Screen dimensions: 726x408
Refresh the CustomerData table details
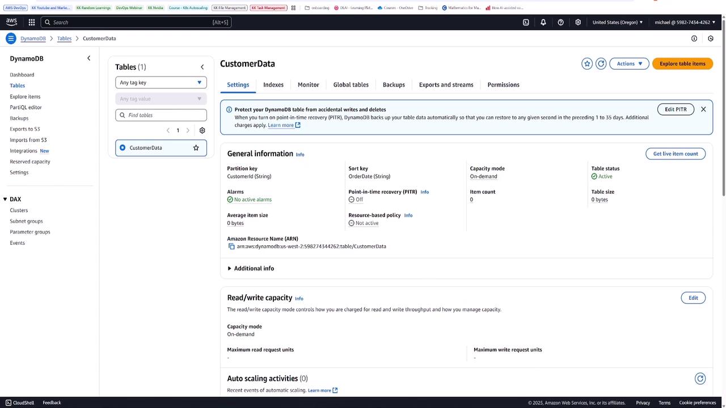601,63
